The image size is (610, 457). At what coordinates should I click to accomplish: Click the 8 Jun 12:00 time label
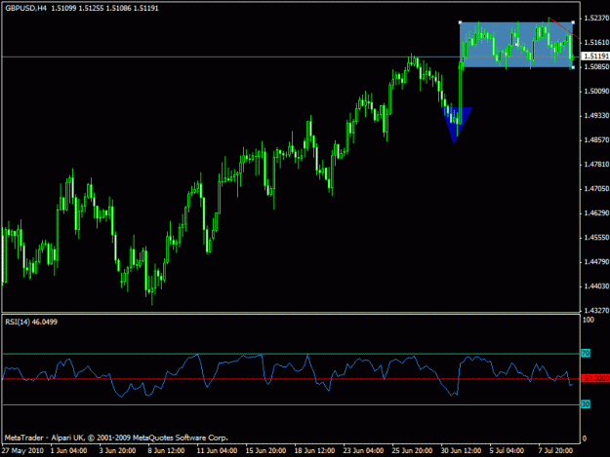(166, 450)
